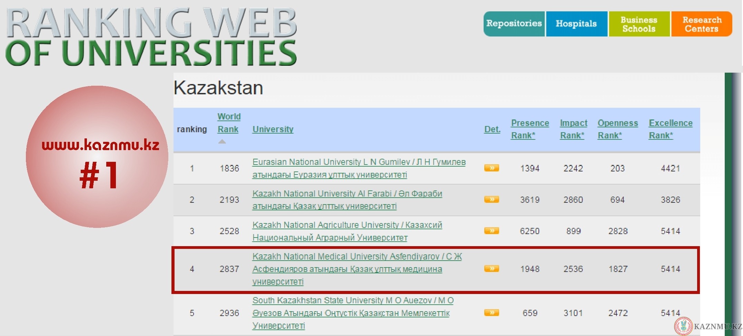The image size is (743, 336).
Task: Click the www.kaznmu.kz #1 red badge
Action: (97, 157)
